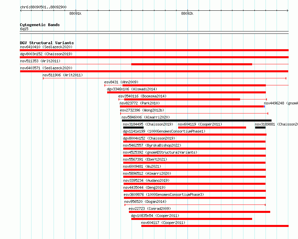The width and height of the screenshot is (298, 239).
Task: Click nsv4525392 (gnomADStructuralVariants) label
Action: (x=160, y=152)
